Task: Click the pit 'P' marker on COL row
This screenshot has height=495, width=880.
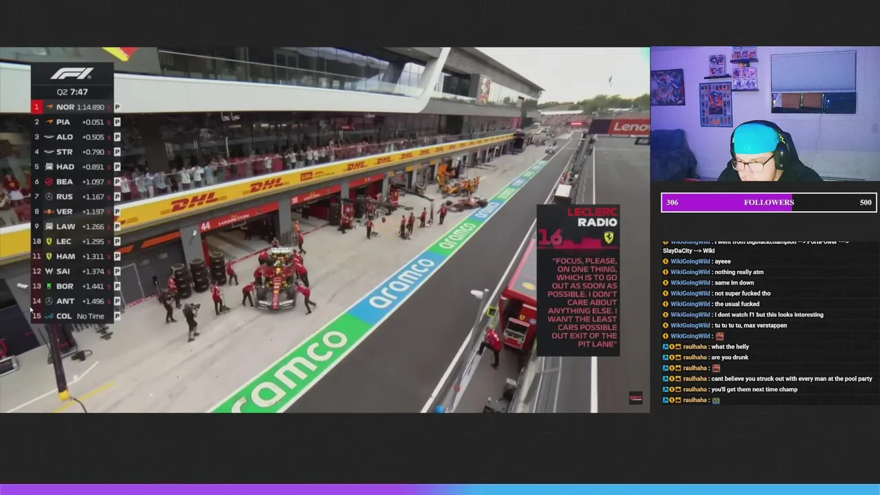Action: [x=117, y=316]
